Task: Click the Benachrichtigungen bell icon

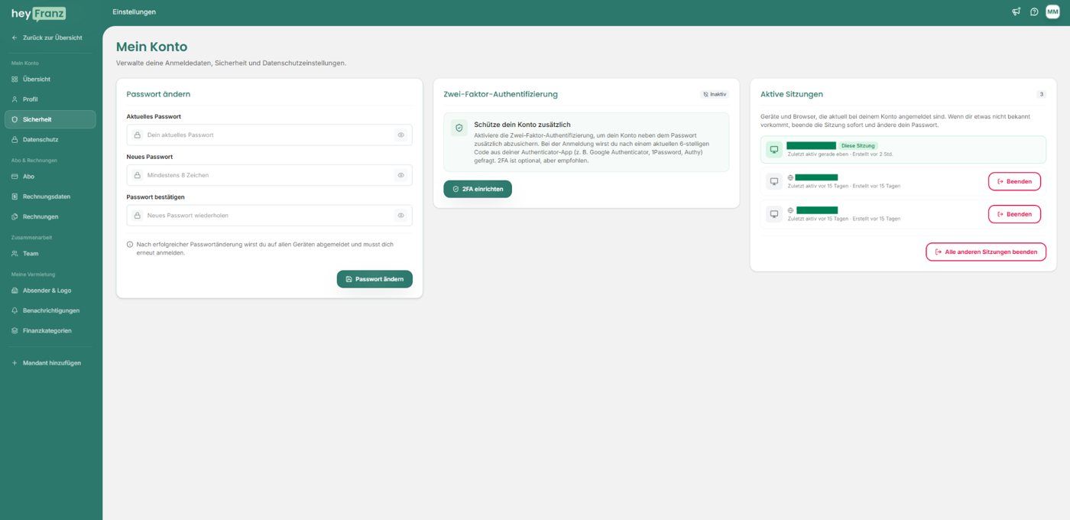Action: pos(15,310)
